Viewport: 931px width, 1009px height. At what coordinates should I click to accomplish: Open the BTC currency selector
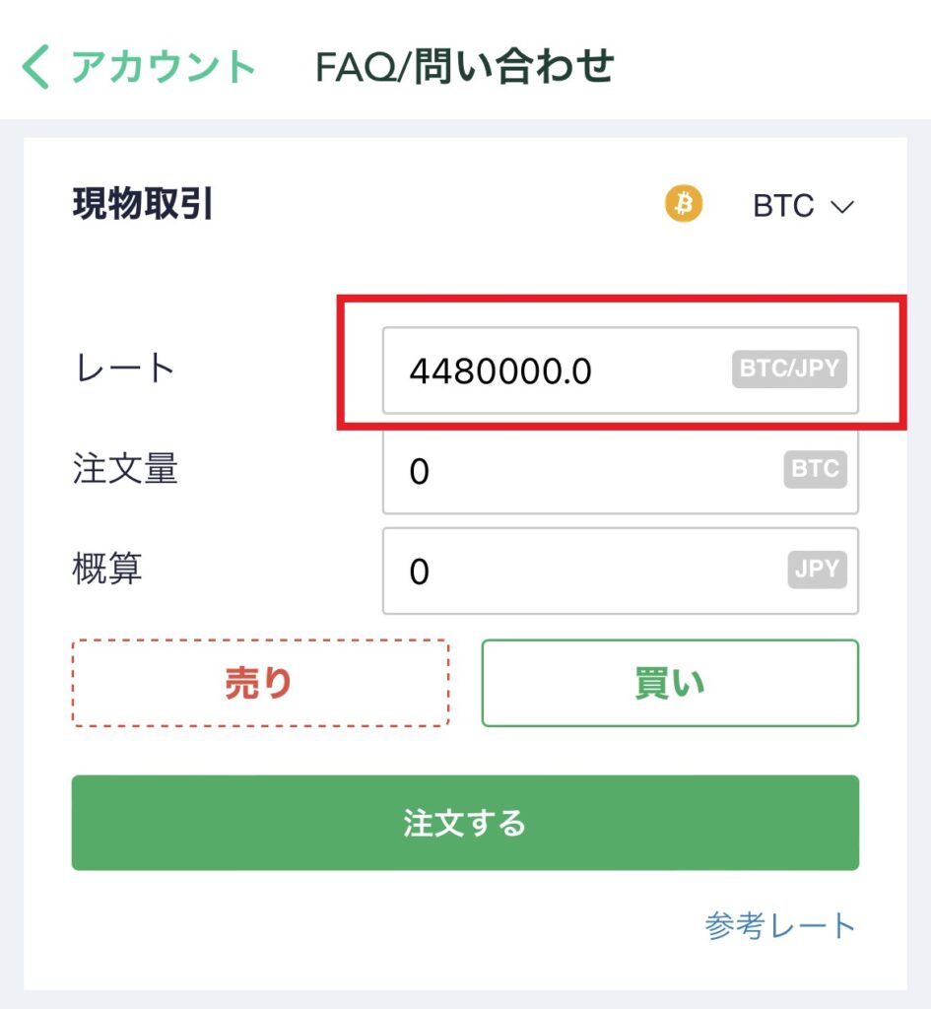(x=803, y=206)
